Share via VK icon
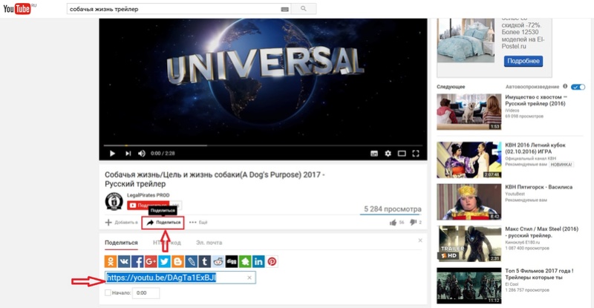594x308 pixels. [x=124, y=261]
